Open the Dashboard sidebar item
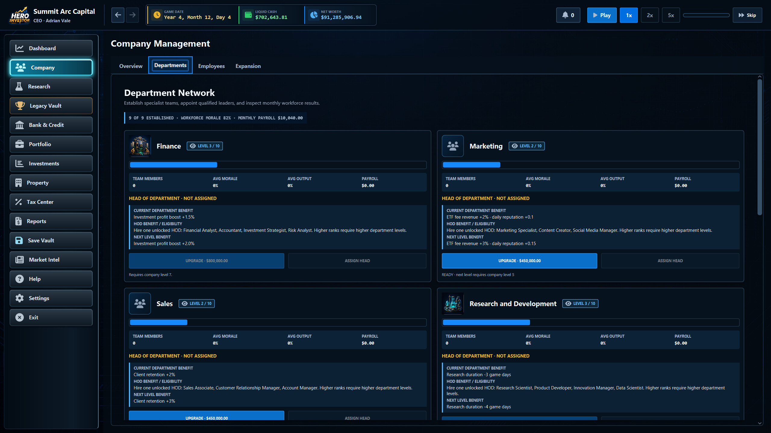The image size is (771, 433). [x=51, y=48]
